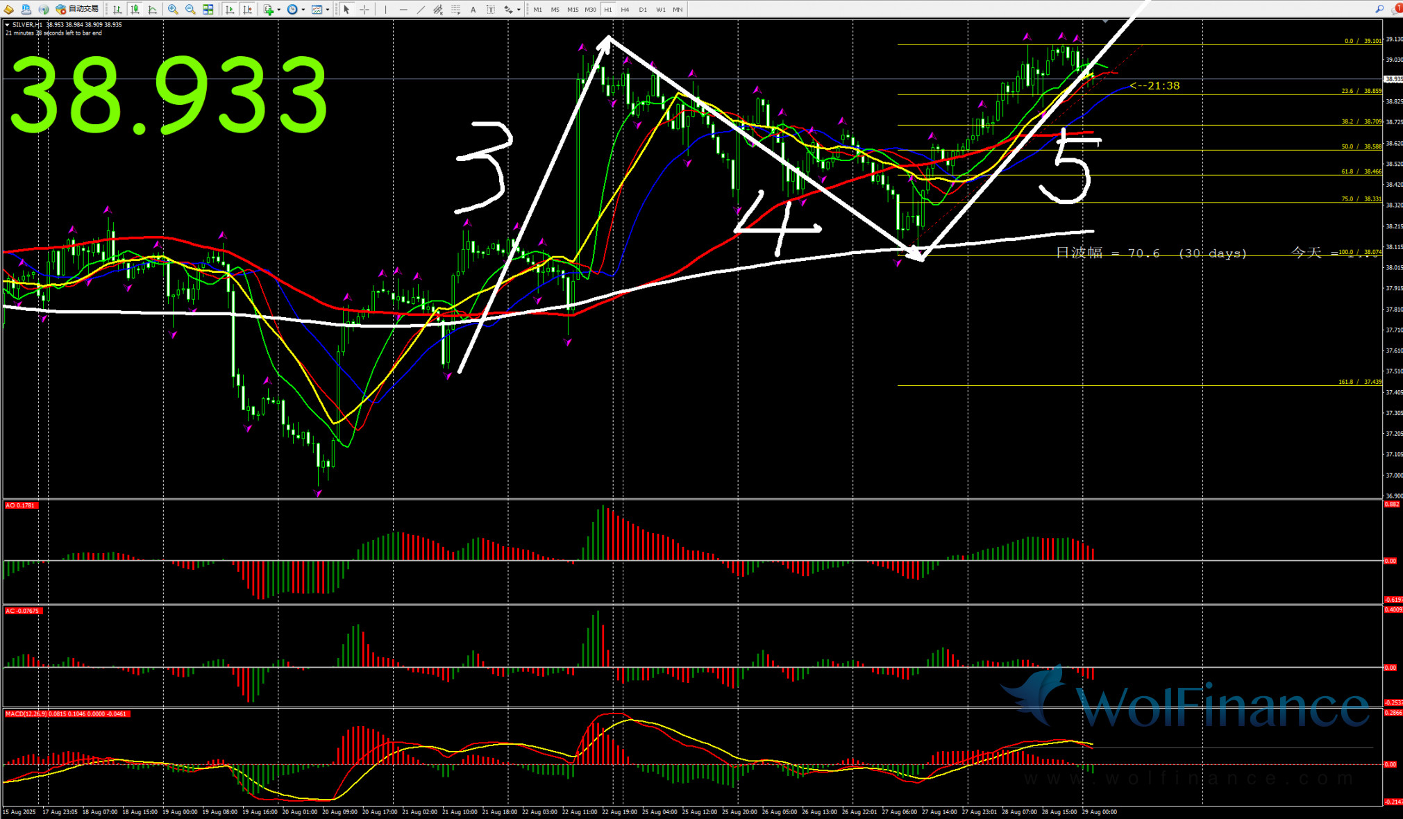Switch chart to candlestick mode

(135, 9)
